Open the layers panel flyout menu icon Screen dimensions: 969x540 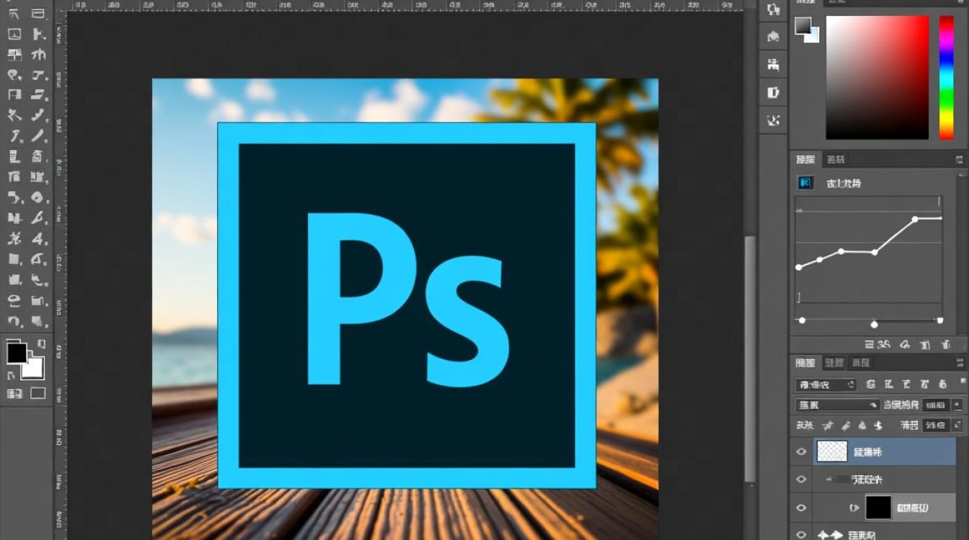coord(960,363)
